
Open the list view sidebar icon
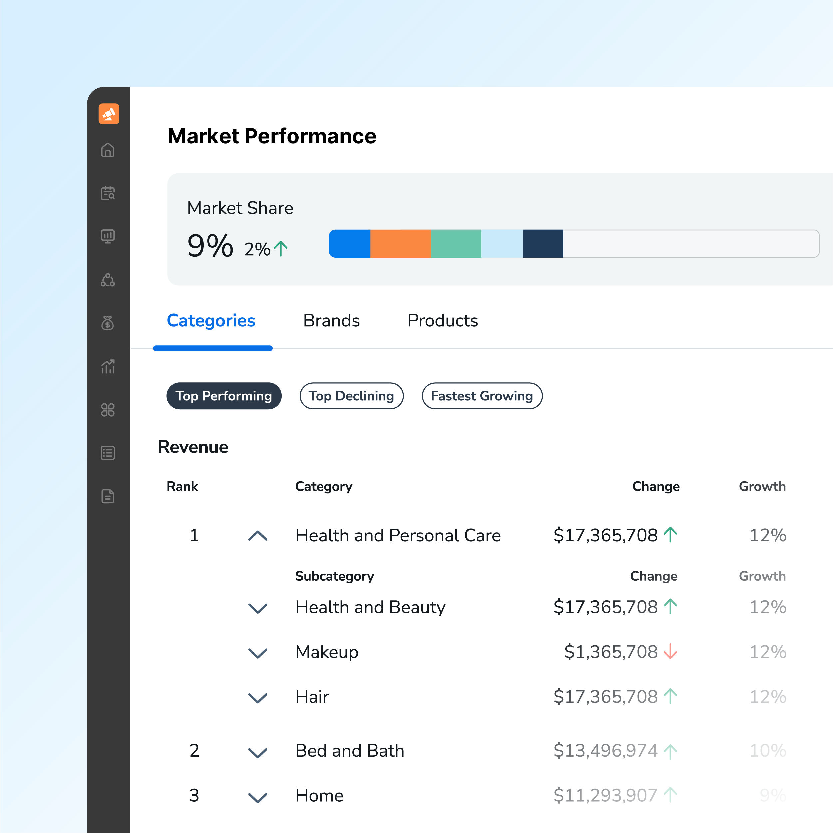click(108, 453)
